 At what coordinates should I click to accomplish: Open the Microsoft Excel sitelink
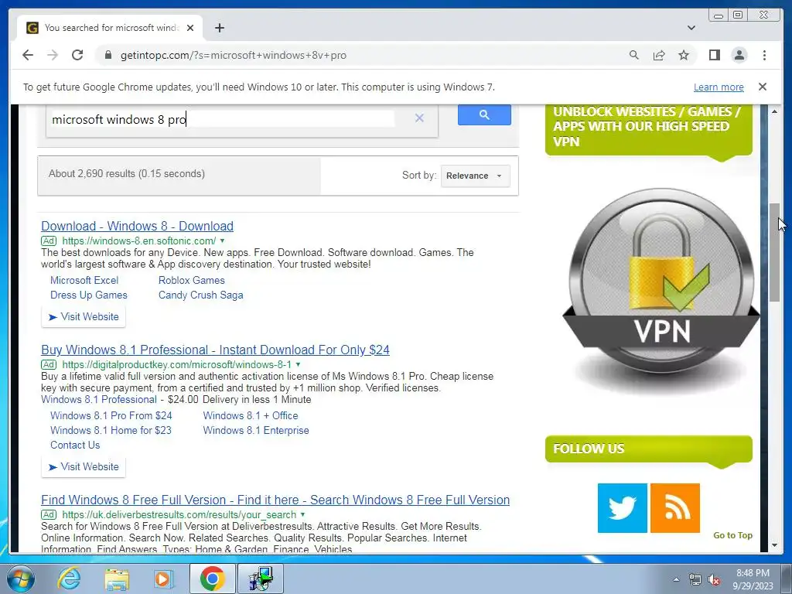pyautogui.click(x=84, y=280)
